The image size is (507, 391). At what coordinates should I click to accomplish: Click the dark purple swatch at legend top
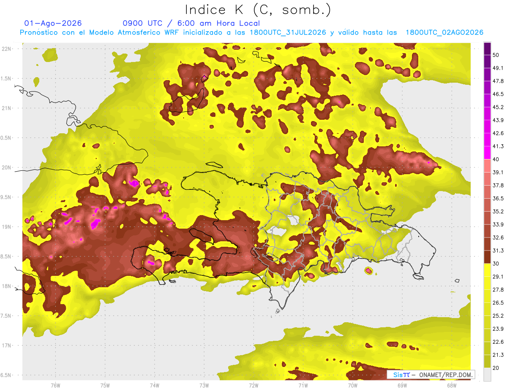pos(487,49)
